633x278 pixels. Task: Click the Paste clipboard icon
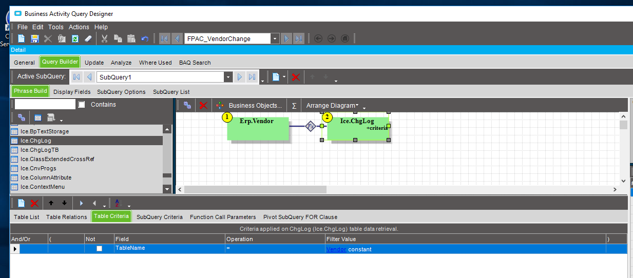pyautogui.click(x=131, y=38)
